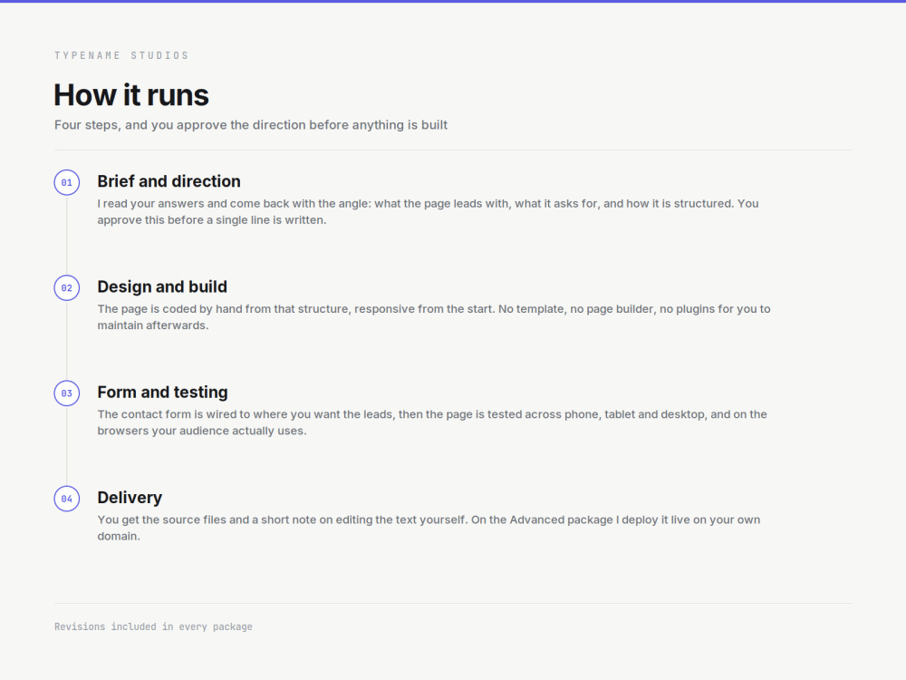
Task: Click the step 02 circle badge
Action: coord(67,288)
